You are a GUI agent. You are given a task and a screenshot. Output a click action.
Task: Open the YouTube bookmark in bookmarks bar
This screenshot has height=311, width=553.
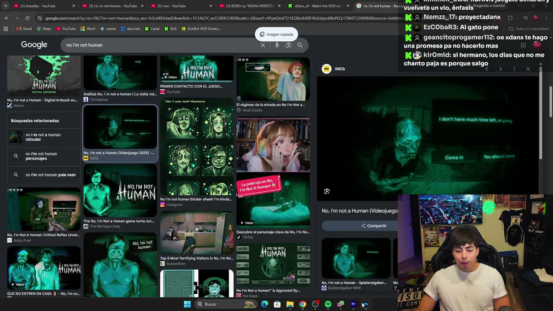[x=66, y=29]
